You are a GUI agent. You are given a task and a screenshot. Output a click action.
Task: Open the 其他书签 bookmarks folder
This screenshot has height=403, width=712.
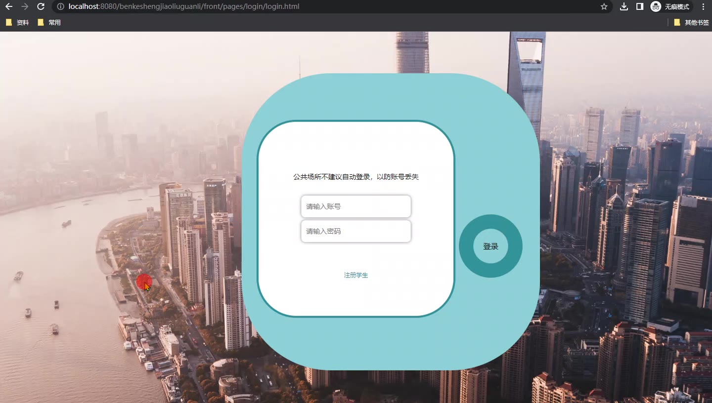point(691,22)
